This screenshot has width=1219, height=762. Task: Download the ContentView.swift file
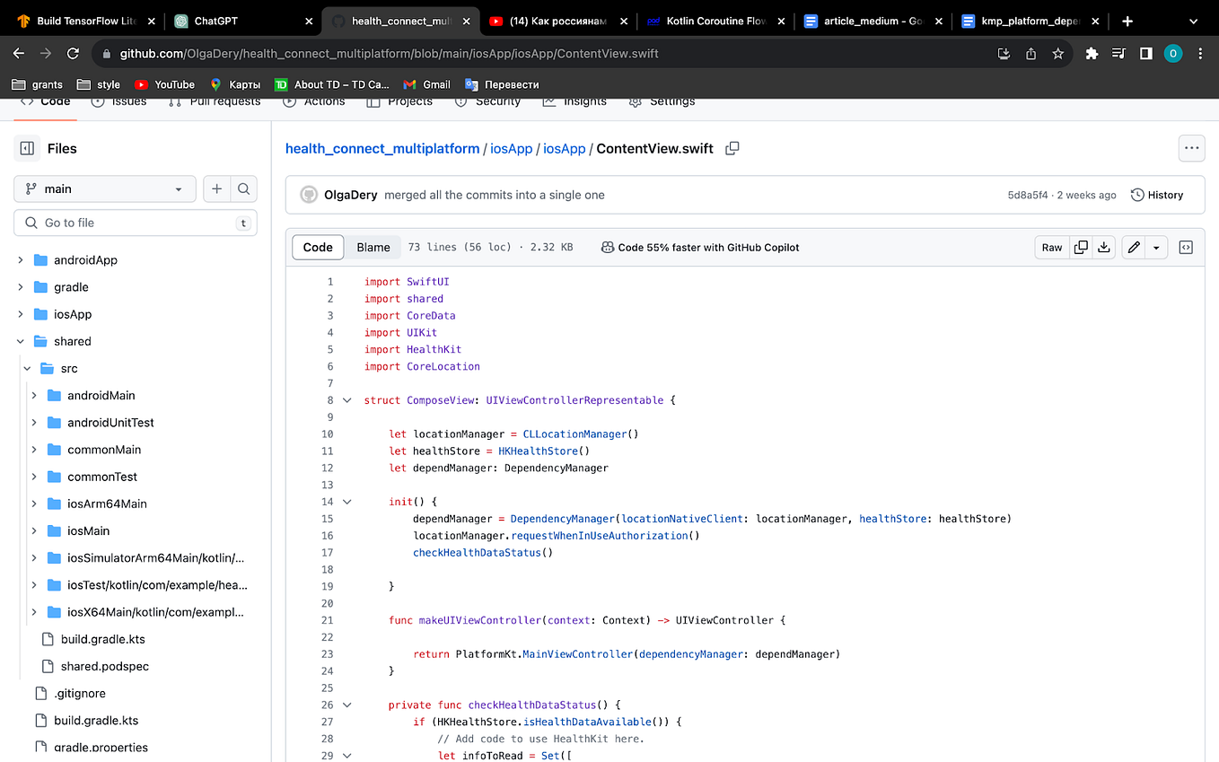[x=1103, y=247]
